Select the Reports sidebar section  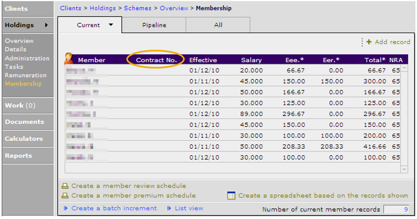coord(28,156)
